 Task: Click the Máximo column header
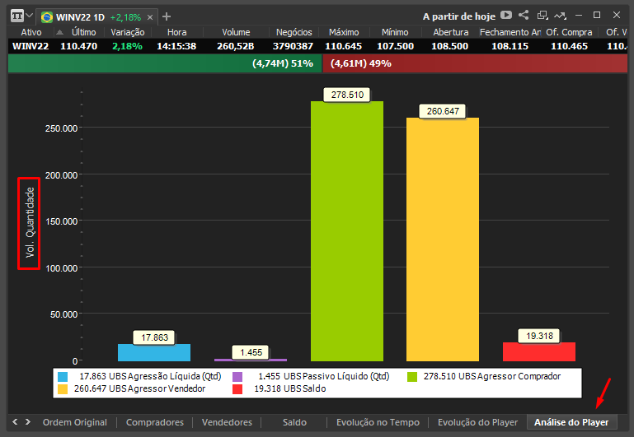(344, 32)
